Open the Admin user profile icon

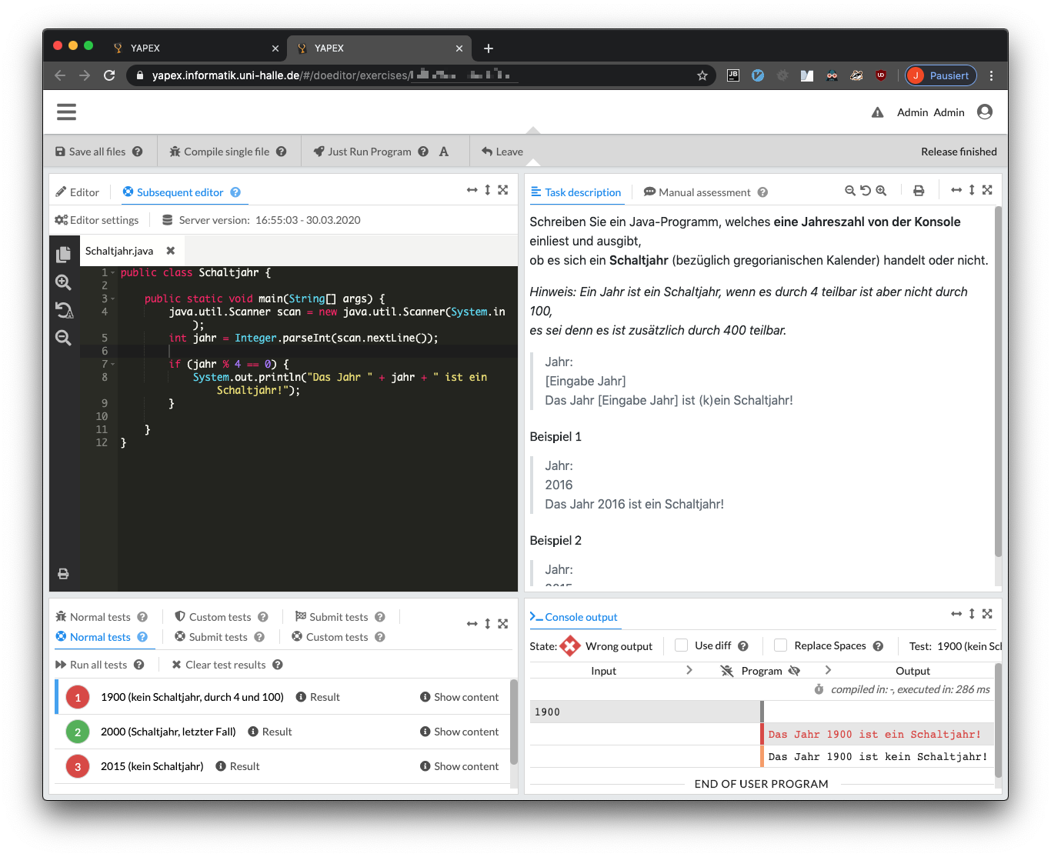(984, 112)
